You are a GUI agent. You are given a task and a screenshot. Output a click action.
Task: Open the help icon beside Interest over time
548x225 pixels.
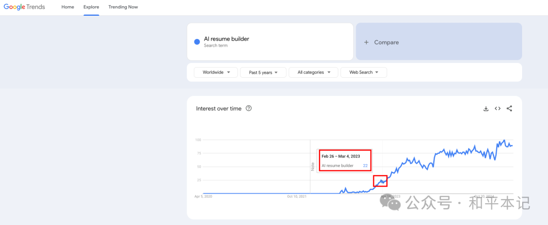pyautogui.click(x=249, y=108)
